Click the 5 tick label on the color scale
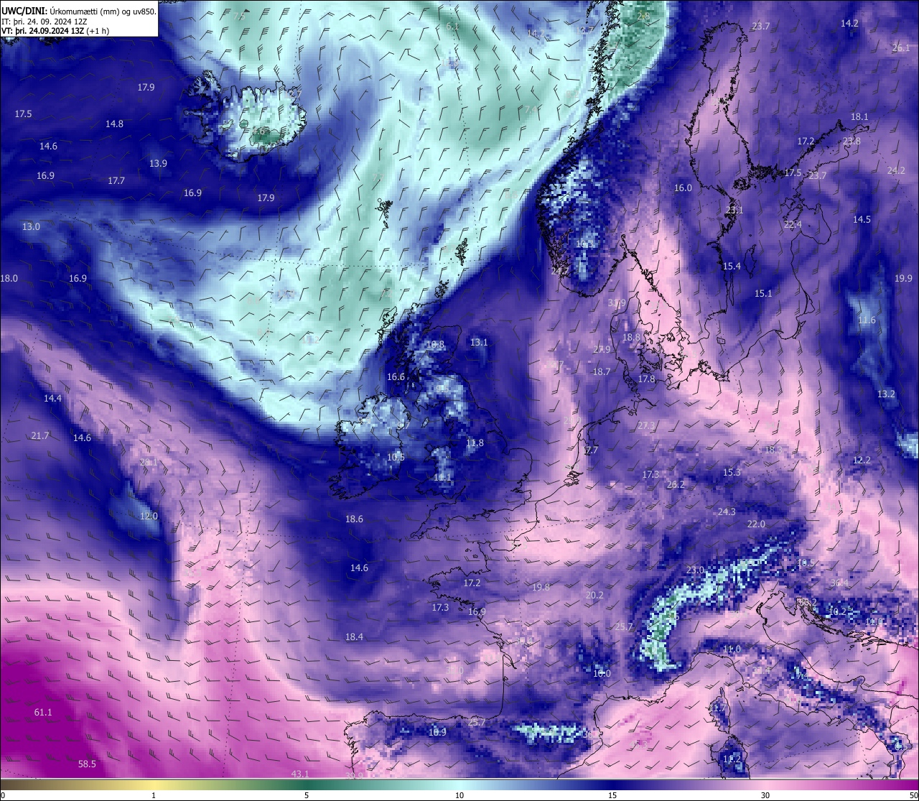Image resolution: width=919 pixels, height=801 pixels. pos(307,795)
